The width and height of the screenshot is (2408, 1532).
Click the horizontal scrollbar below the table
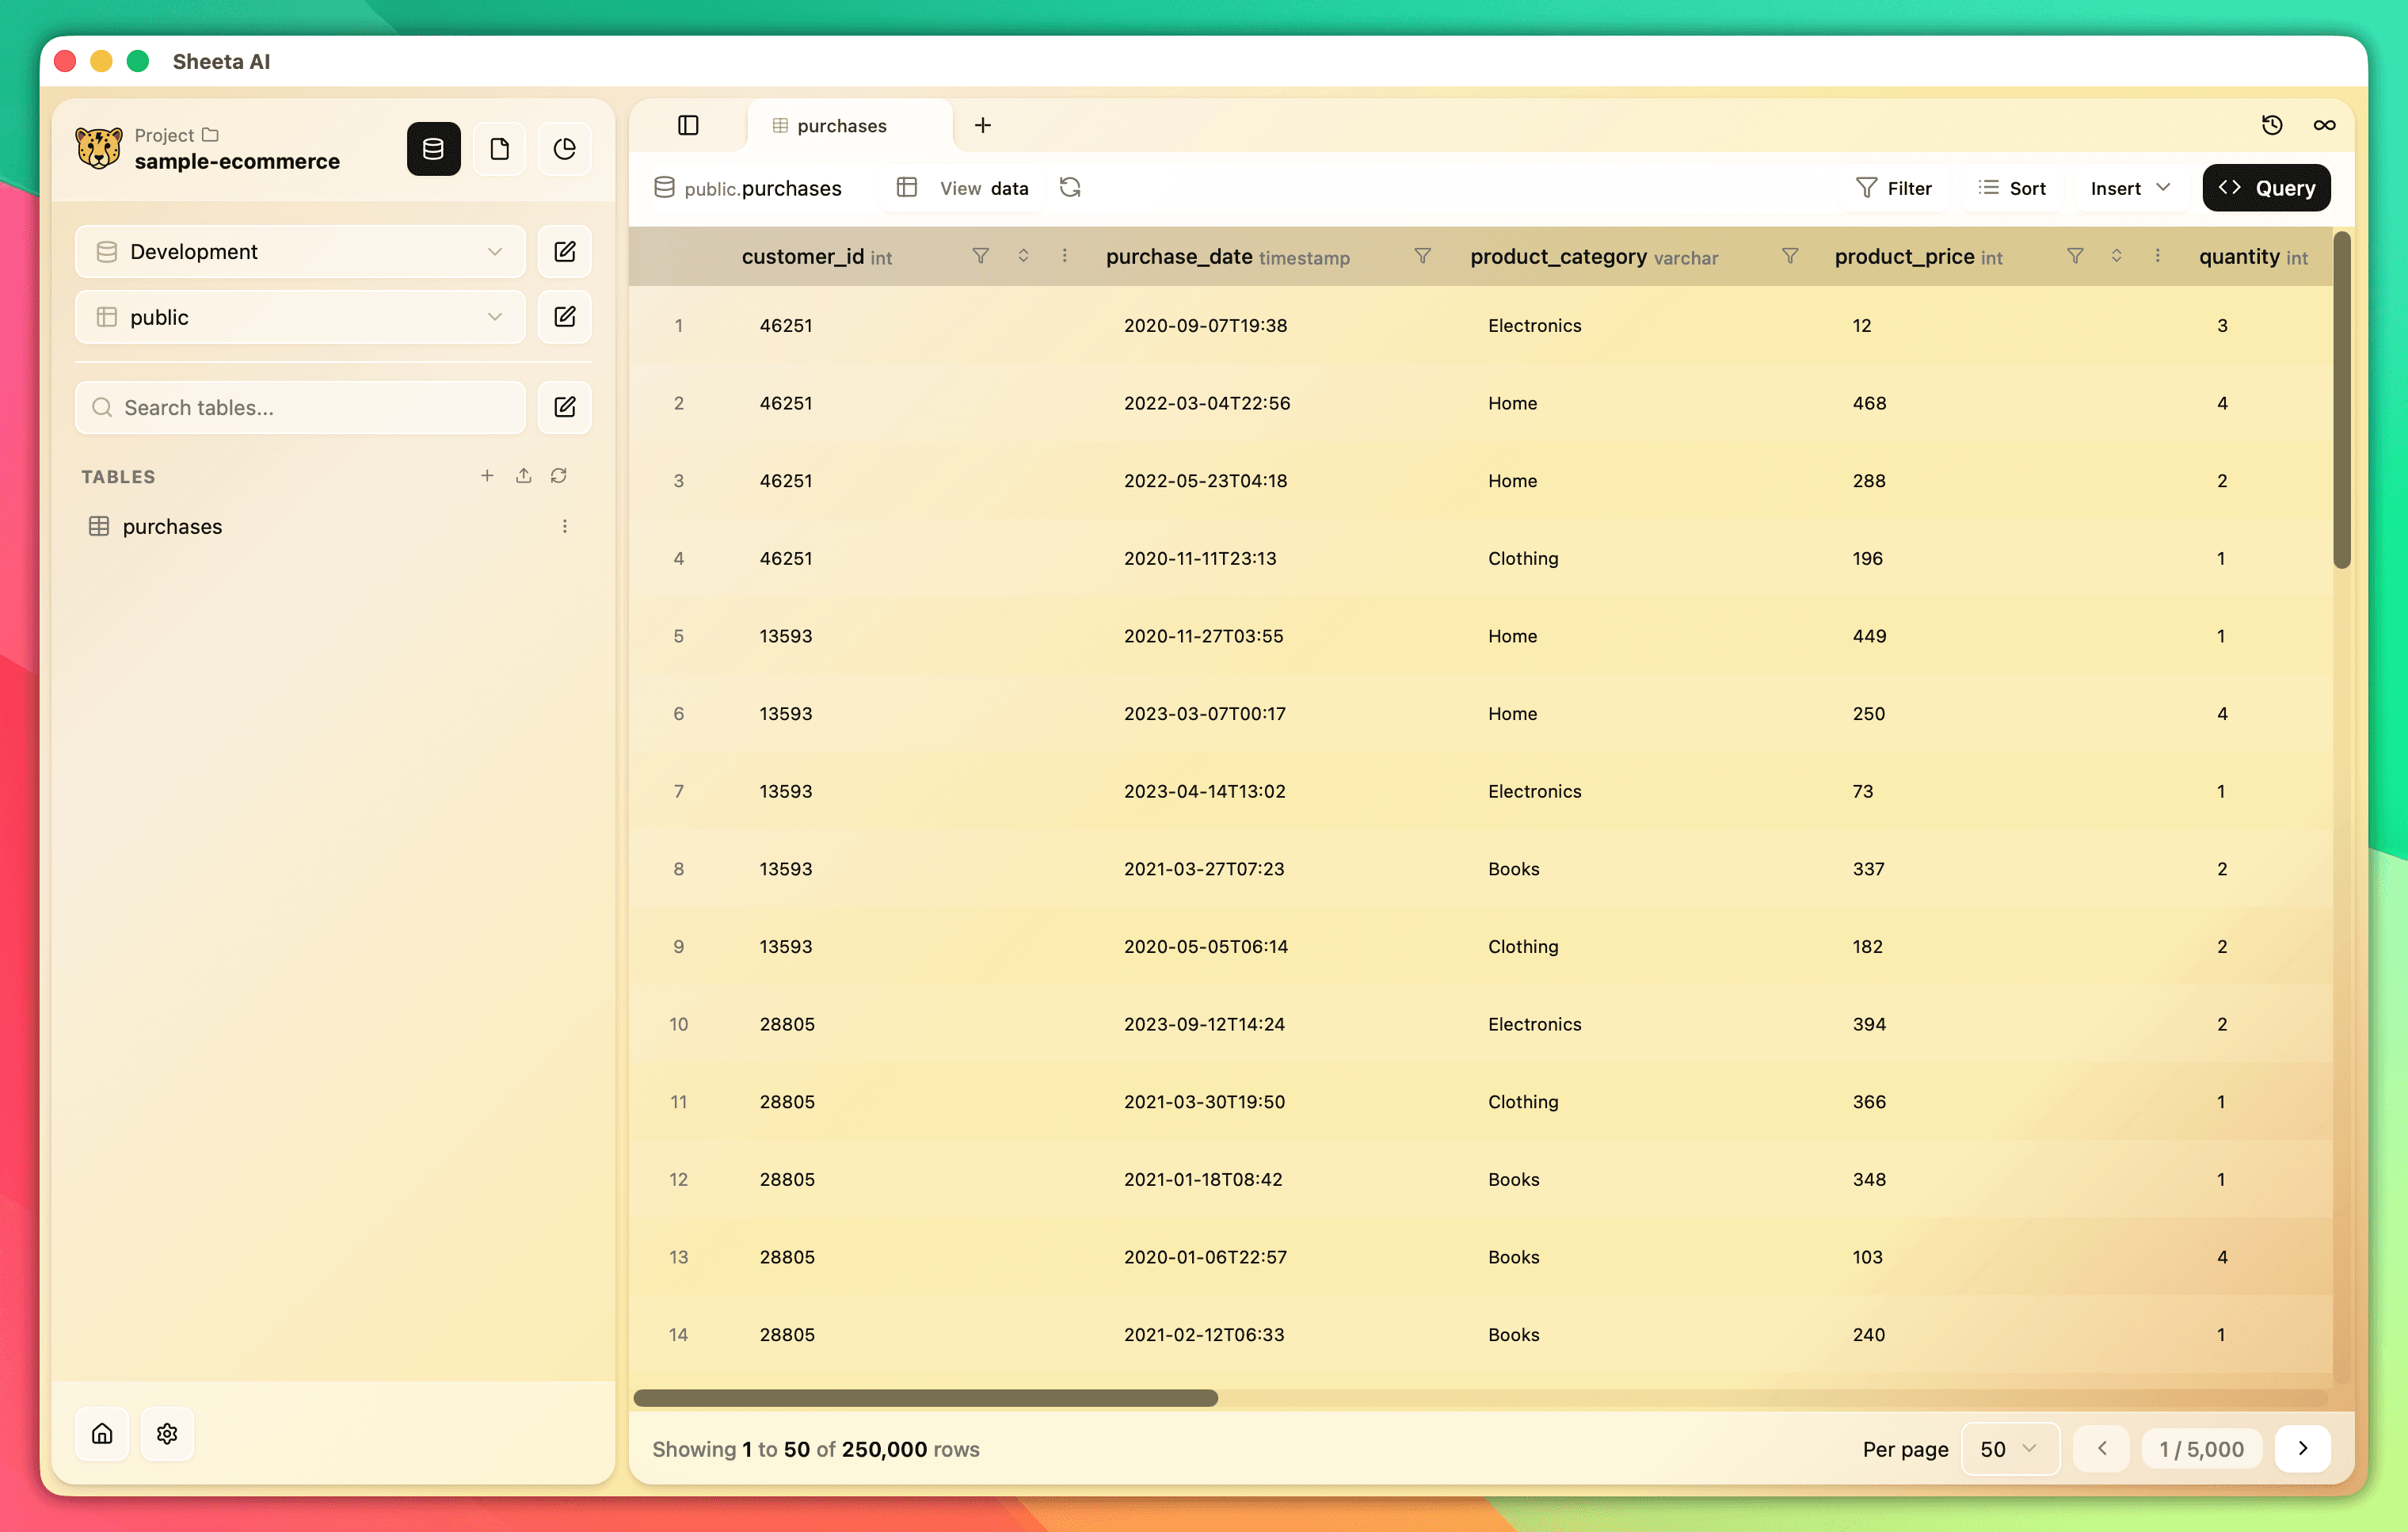(925, 1399)
